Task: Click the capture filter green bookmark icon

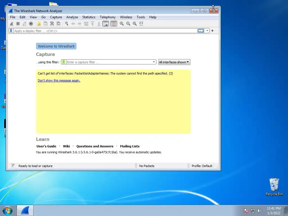Action: pos(64,62)
